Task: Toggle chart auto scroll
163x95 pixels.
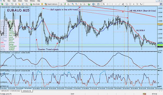Action: (81, 4)
